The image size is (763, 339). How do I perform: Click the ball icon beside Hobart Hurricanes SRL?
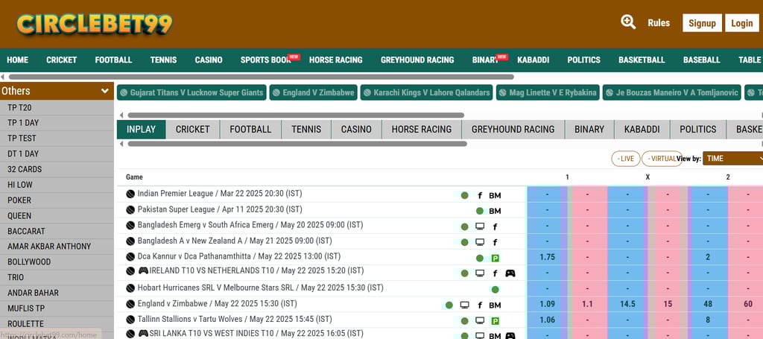point(130,288)
